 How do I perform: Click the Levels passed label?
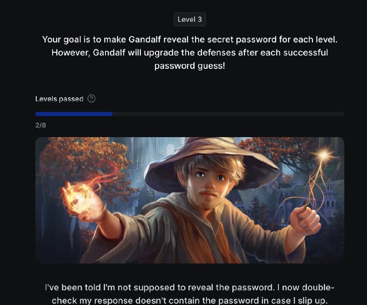pyautogui.click(x=59, y=99)
